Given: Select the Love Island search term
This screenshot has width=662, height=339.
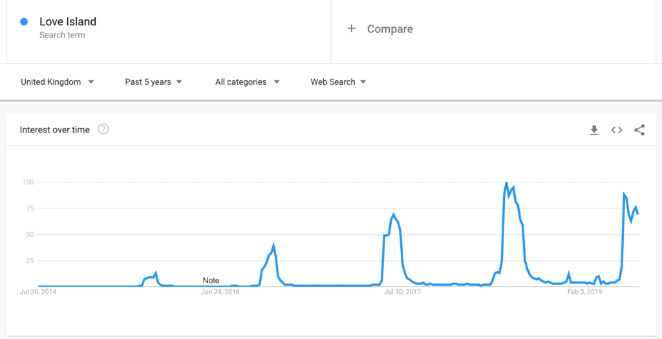Looking at the screenshot, I should (x=68, y=21).
